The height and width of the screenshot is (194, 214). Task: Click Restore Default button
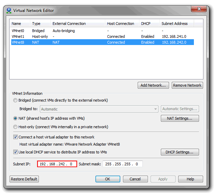coord(24,179)
